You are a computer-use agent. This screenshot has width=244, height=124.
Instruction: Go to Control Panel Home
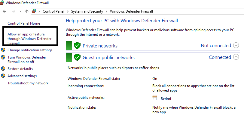24,23
